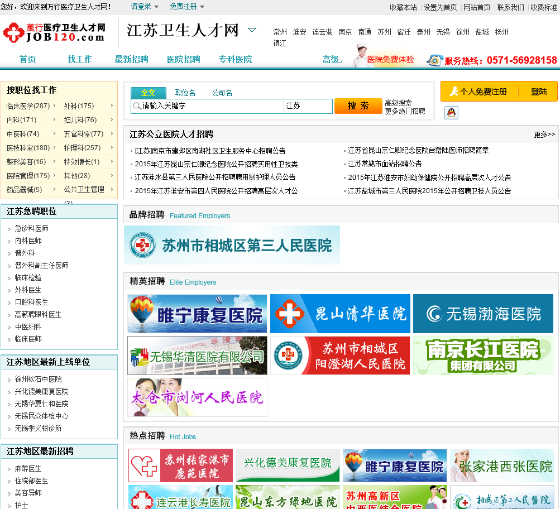The width and height of the screenshot is (560, 509).
Task: Open 江苏盐城市第三人民医院 recruitment notice
Action: point(429,191)
